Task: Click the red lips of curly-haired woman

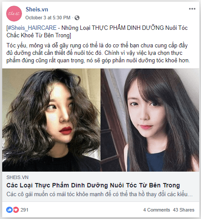Action: coord(66,130)
